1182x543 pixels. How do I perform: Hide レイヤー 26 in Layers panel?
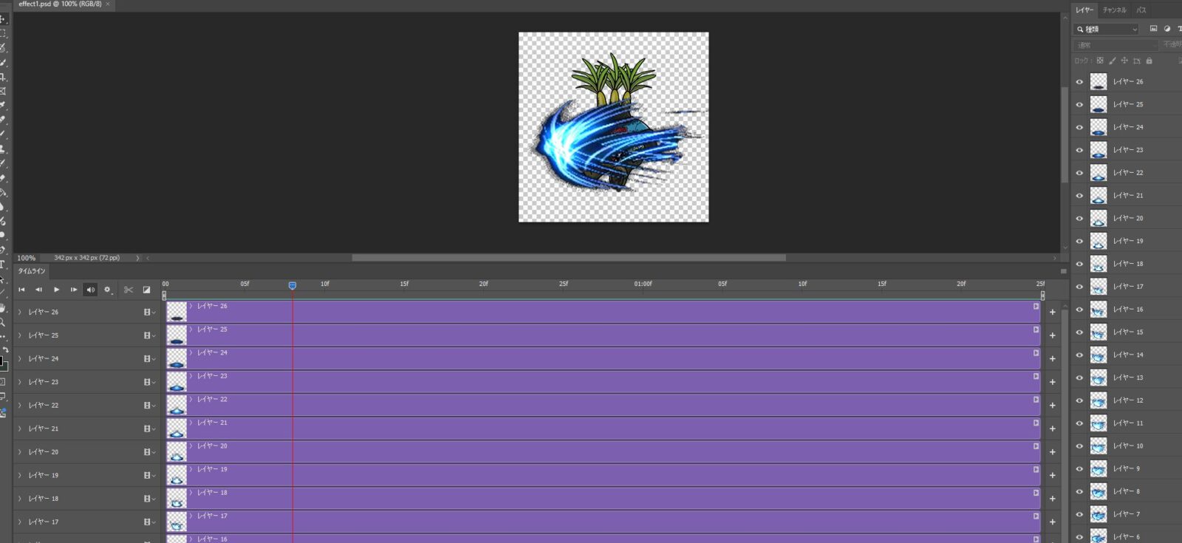click(x=1079, y=82)
